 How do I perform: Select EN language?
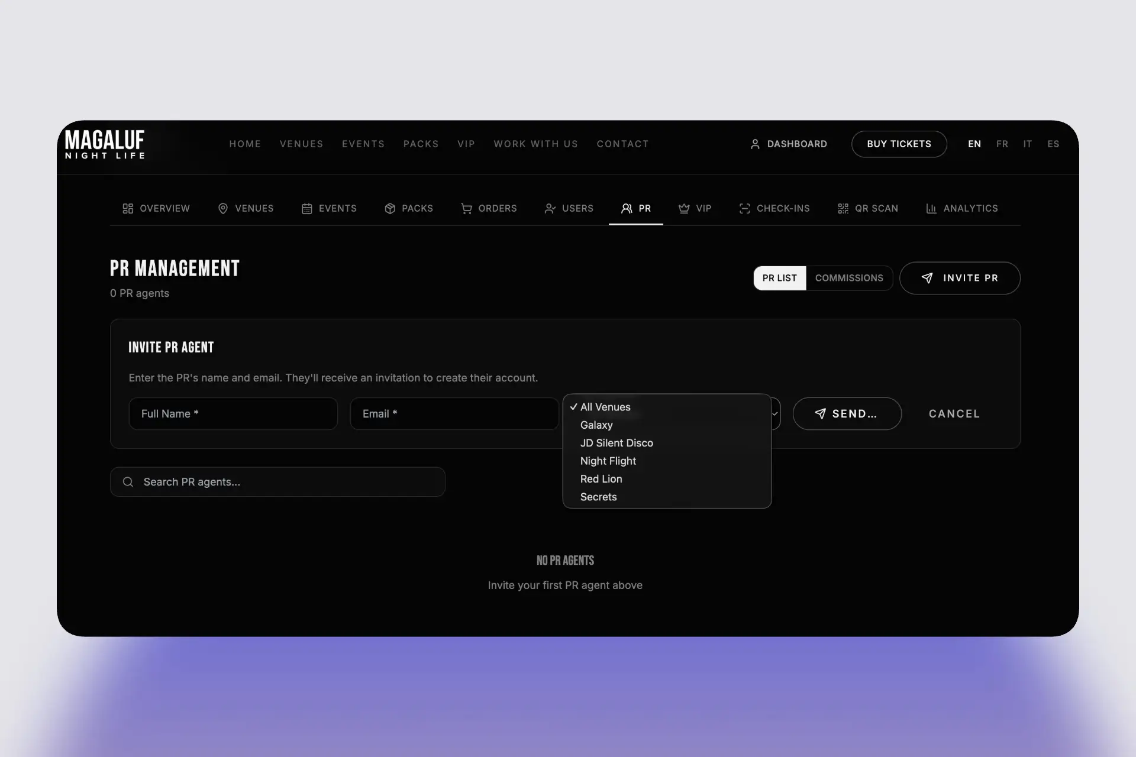(x=974, y=144)
